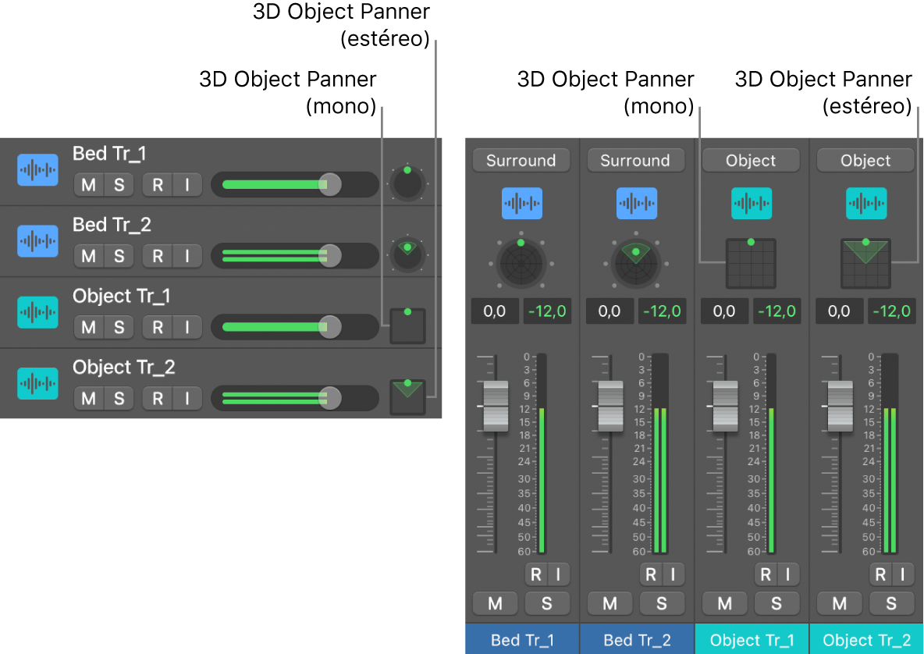Select the Object Tr_1 channel strip name tab

pyautogui.click(x=751, y=639)
